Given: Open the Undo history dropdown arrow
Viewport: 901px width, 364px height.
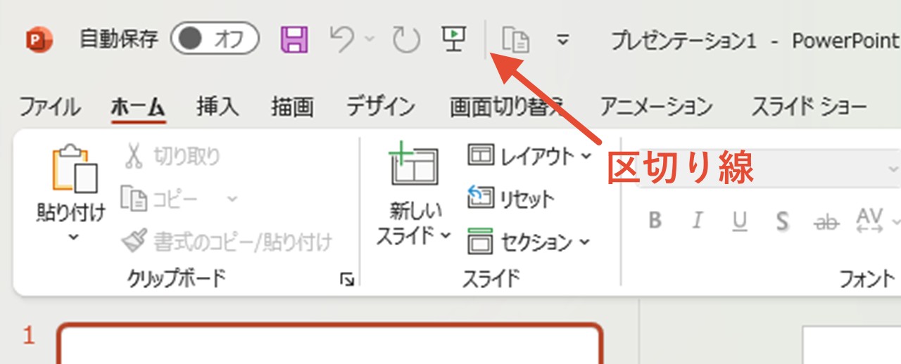Looking at the screenshot, I should point(370,39).
